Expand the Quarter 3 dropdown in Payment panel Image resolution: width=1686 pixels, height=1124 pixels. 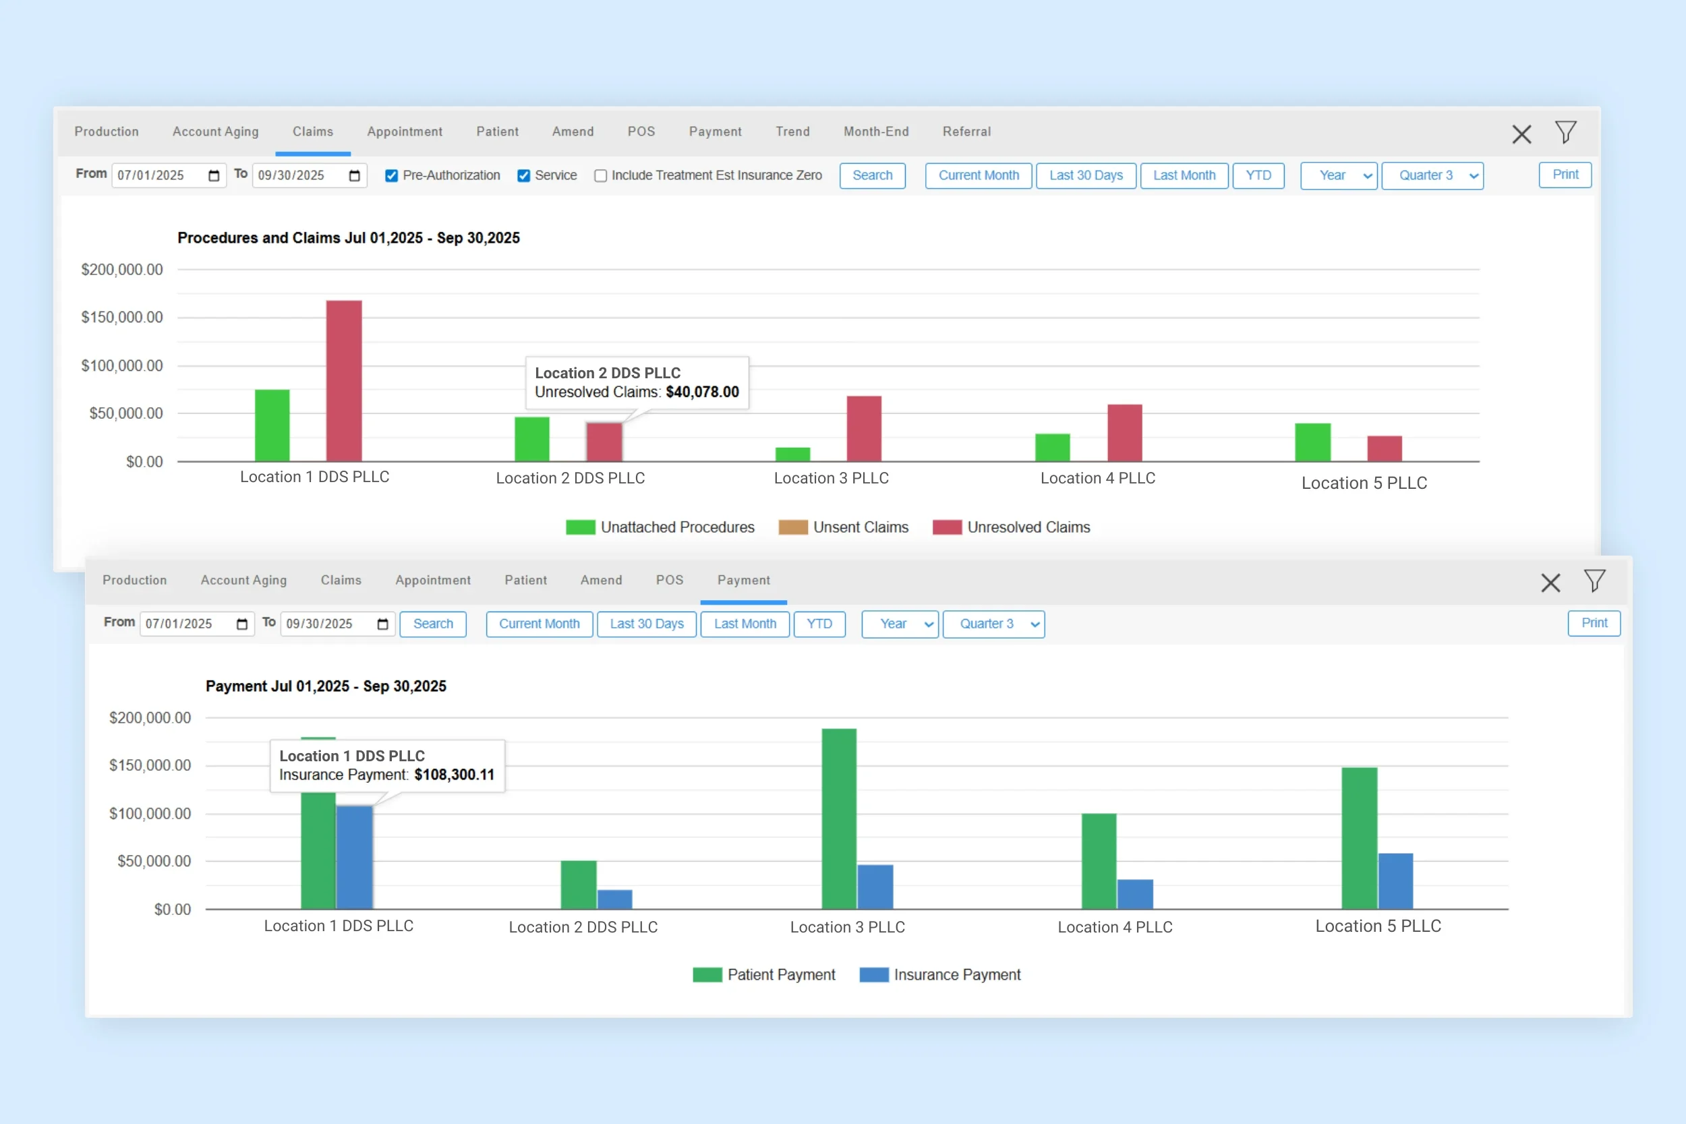993,624
